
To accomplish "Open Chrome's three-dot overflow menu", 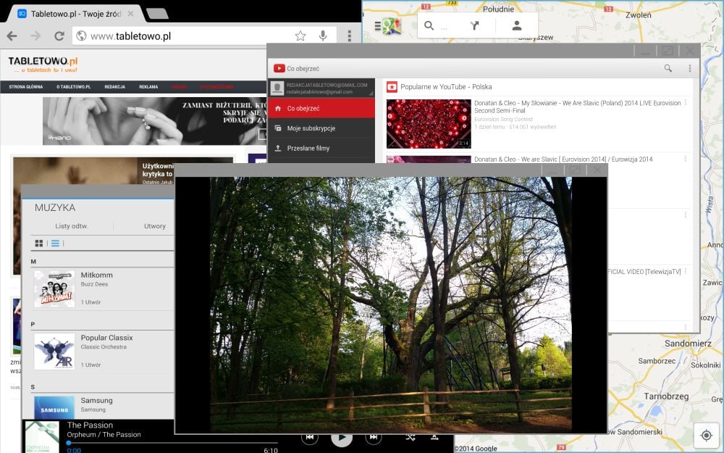I will pyautogui.click(x=350, y=36).
